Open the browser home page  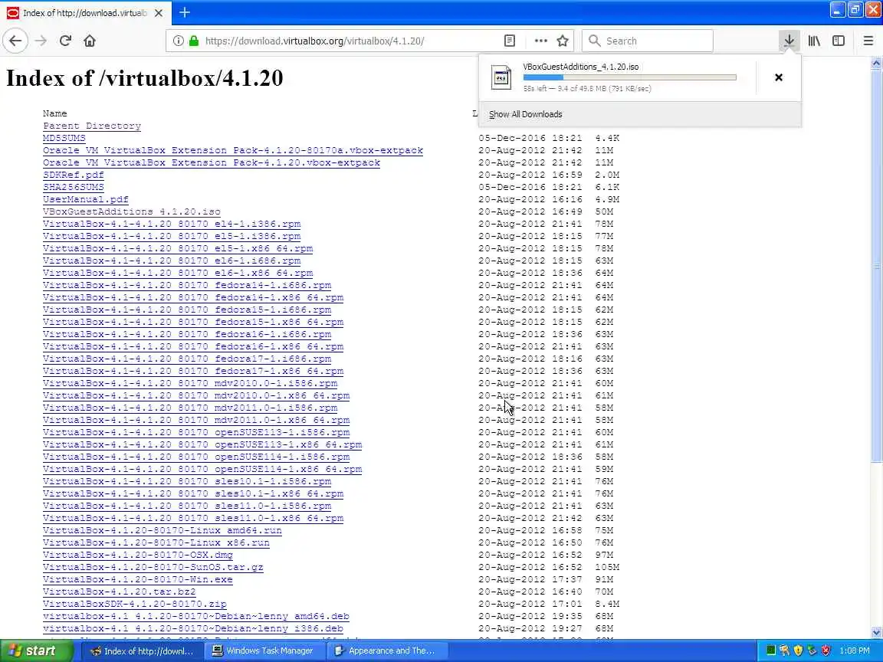[x=90, y=41]
